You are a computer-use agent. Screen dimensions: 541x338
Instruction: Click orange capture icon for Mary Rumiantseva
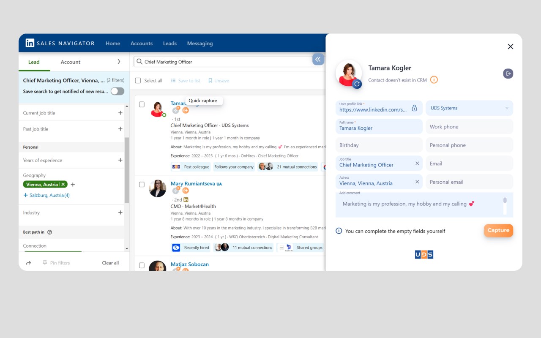186,191
